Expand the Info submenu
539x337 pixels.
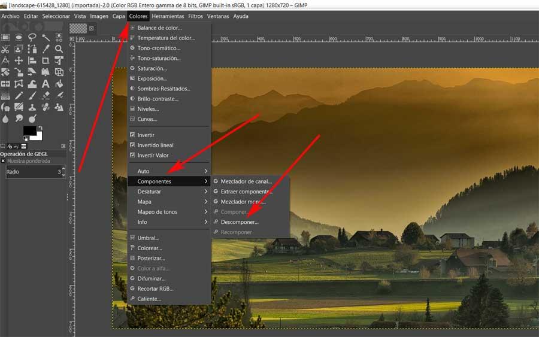point(169,222)
